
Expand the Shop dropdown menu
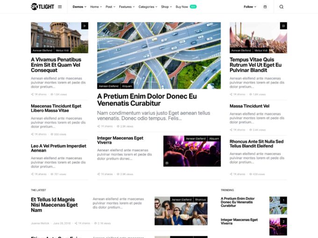[x=166, y=7]
